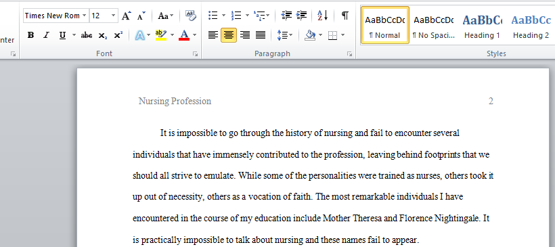Click the Shading paint bucket icon

pyautogui.click(x=310, y=35)
